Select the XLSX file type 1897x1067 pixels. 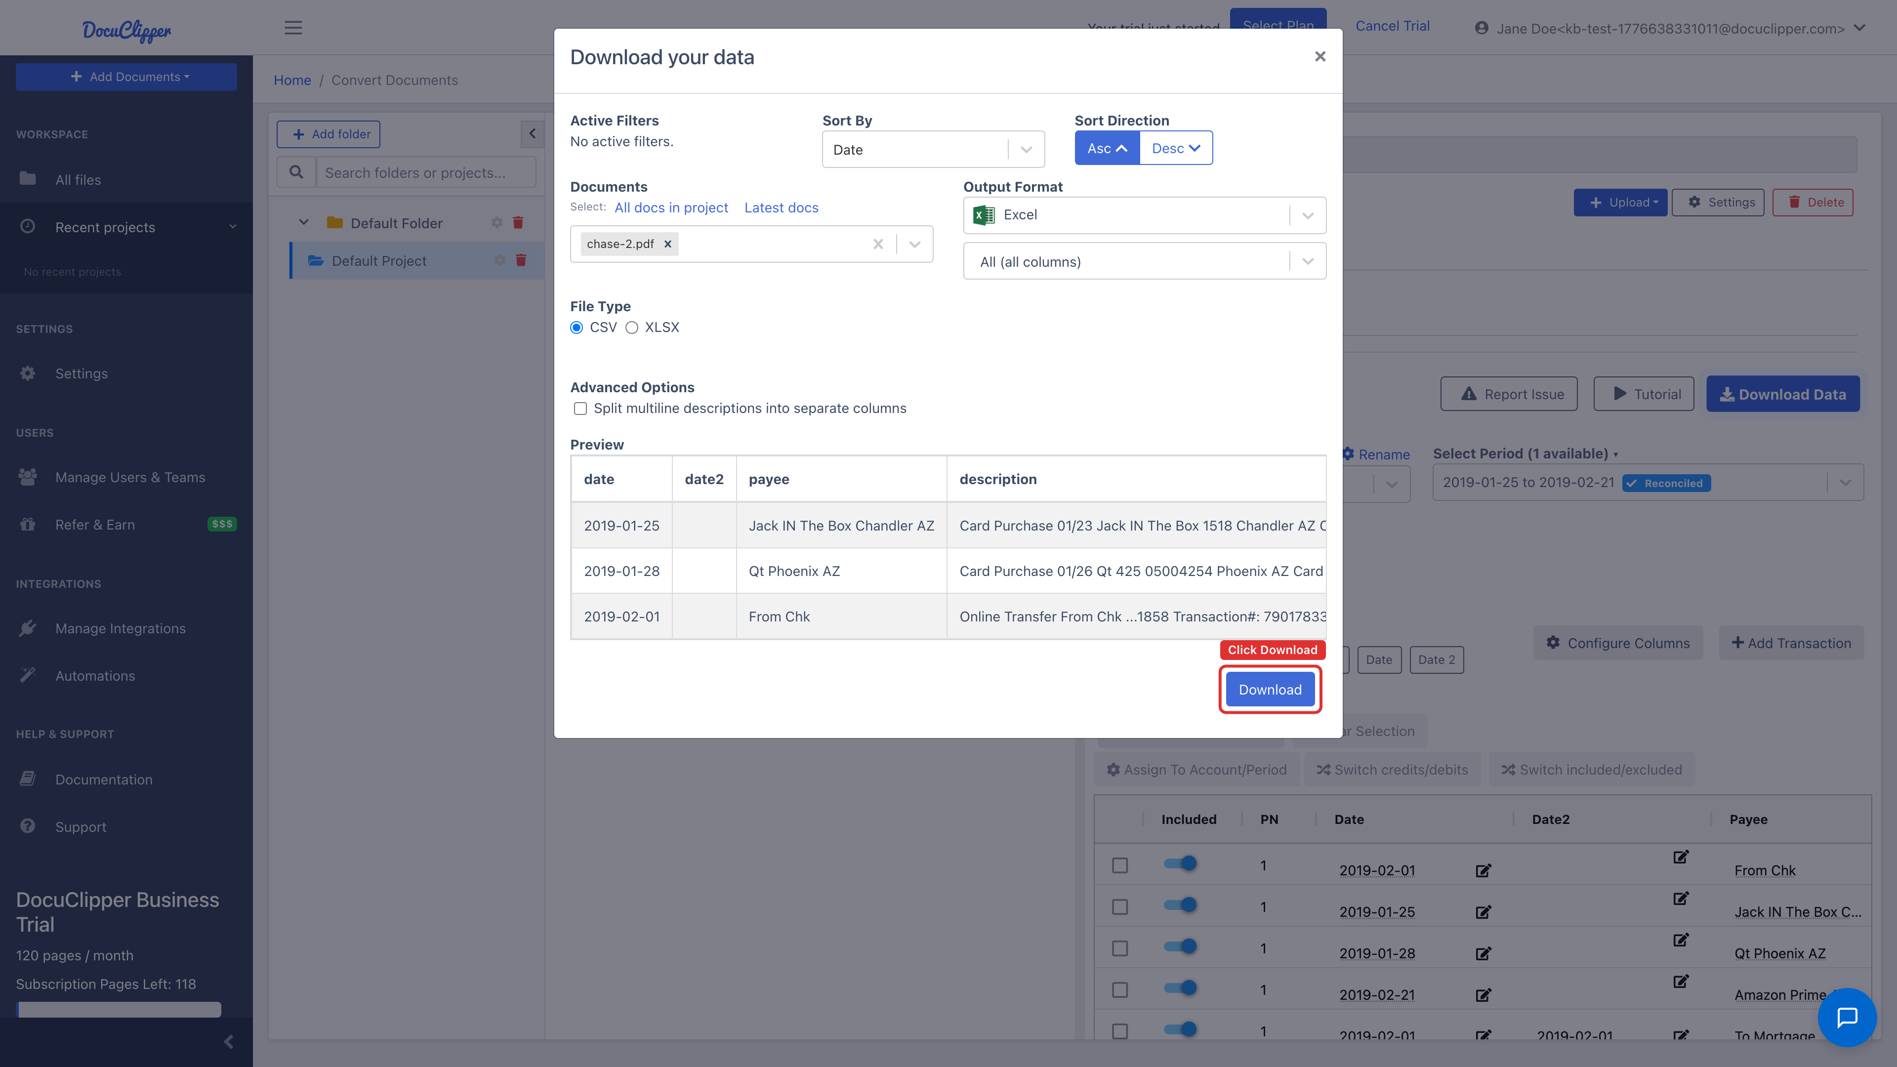tap(632, 328)
